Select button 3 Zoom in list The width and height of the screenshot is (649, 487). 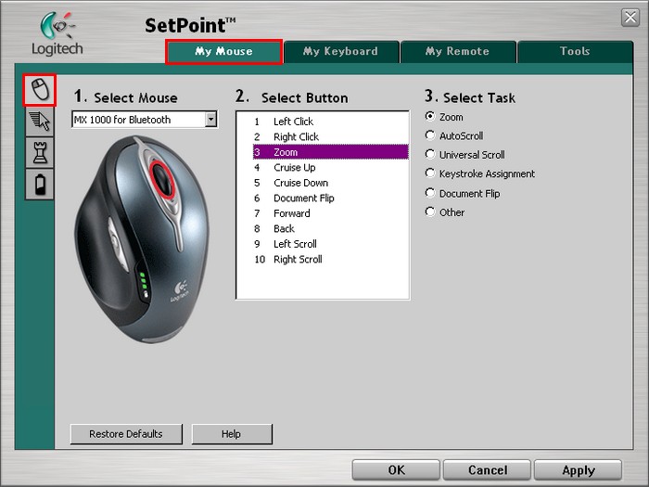(330, 152)
